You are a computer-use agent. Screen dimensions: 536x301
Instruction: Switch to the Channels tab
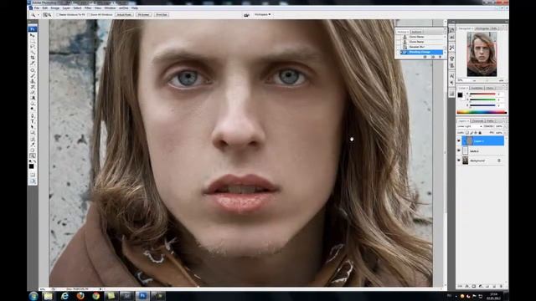pyautogui.click(x=477, y=121)
